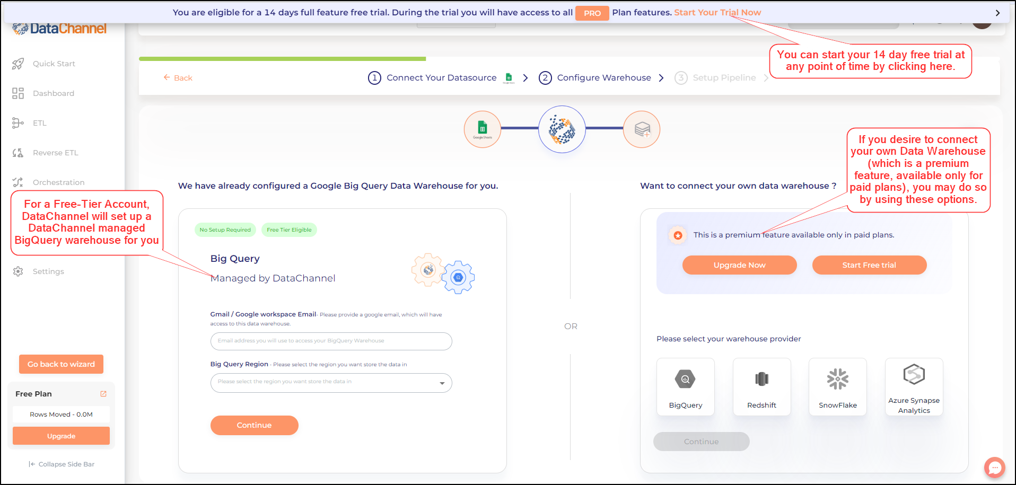Click the Managed by DataChannel text
Screen dimensions: 1016x485
point(273,278)
